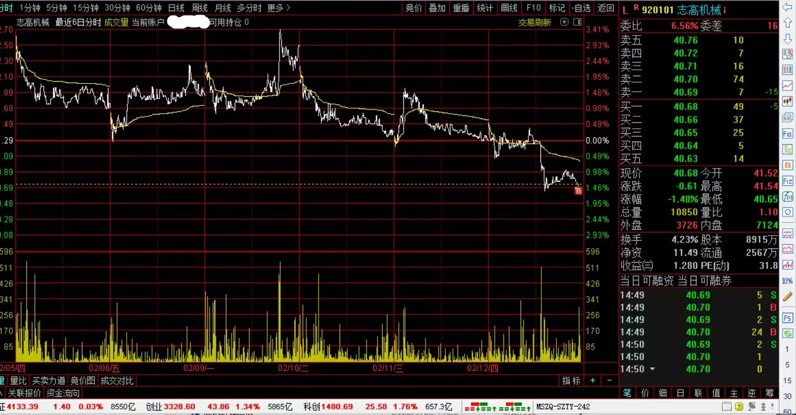Image resolution: width=796 pixels, height=415 pixels.
Task: Click the wavy lines chart sidebar icon
Action: 787,233
